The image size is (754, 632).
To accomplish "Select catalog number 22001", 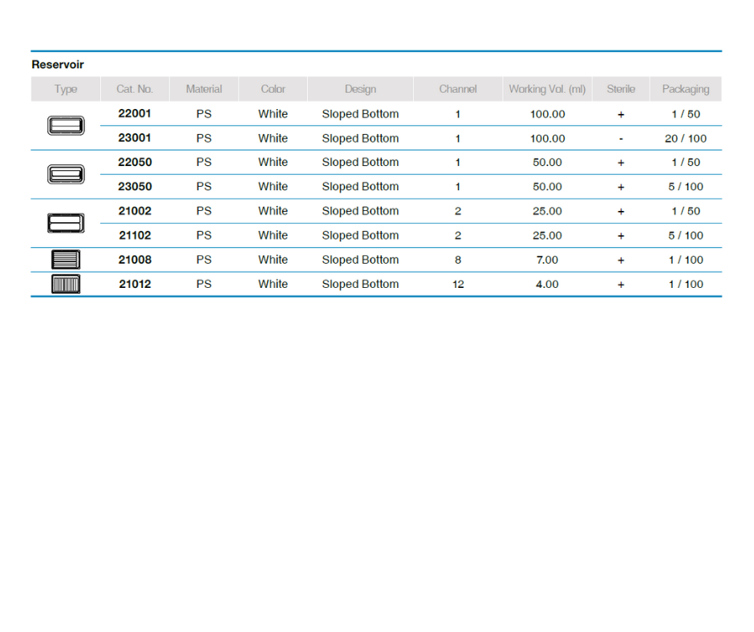I will coord(135,114).
